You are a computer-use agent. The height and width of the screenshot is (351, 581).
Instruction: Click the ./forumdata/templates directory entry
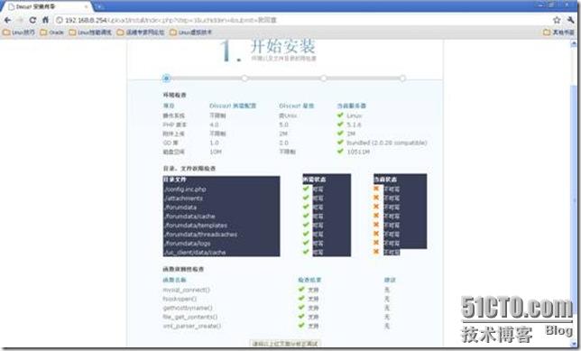pos(195,226)
